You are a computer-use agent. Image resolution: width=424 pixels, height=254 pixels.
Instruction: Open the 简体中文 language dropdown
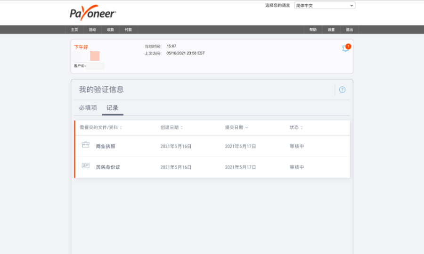pos(325,6)
